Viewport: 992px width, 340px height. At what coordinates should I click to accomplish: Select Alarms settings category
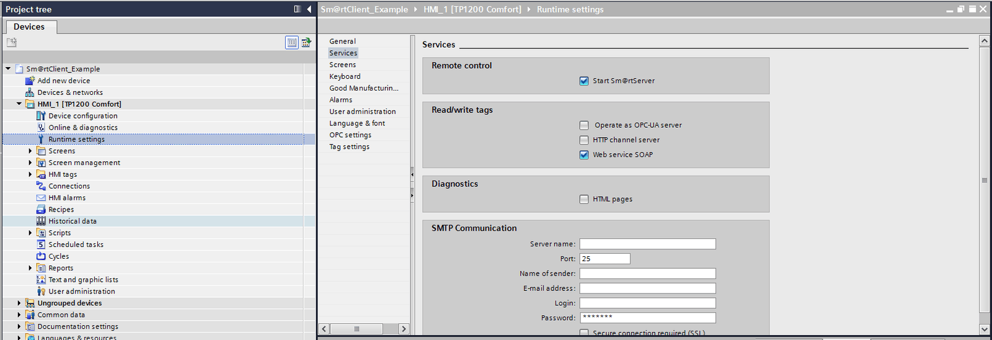tap(340, 101)
